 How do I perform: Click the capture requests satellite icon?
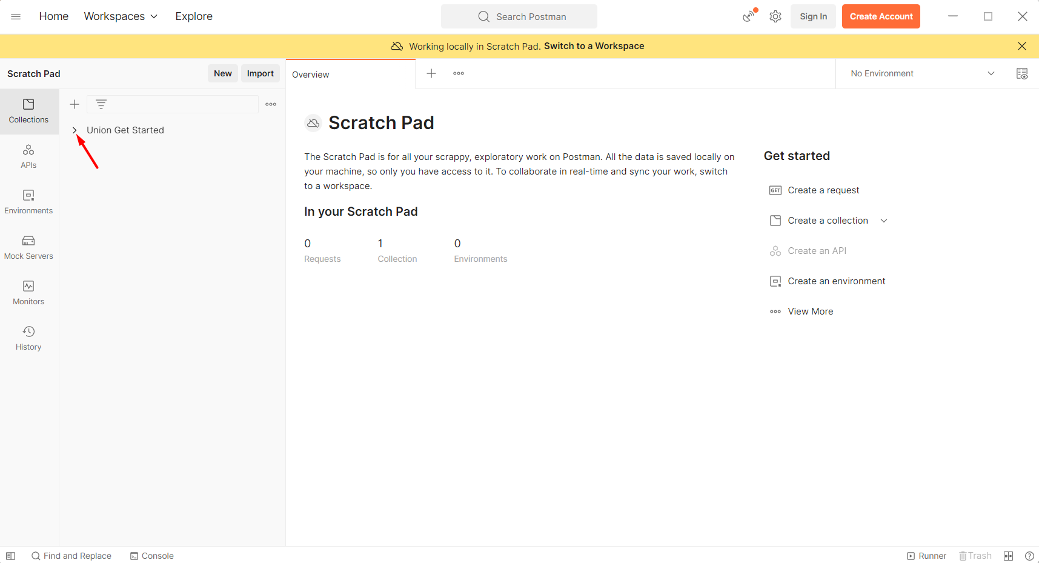749,16
